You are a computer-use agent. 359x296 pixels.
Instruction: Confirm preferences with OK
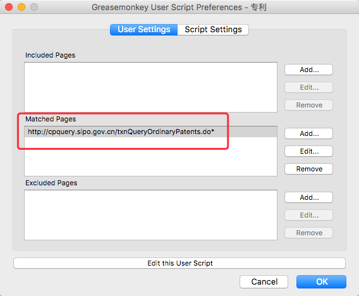point(321,282)
